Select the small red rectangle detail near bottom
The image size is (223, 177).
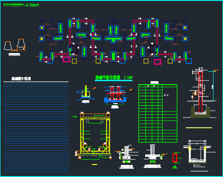pos(175,158)
